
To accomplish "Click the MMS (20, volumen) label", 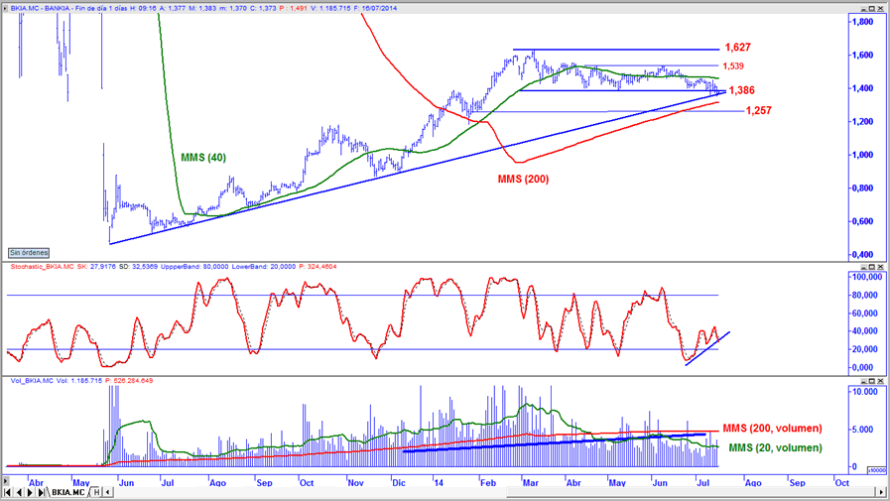I will pos(775,447).
